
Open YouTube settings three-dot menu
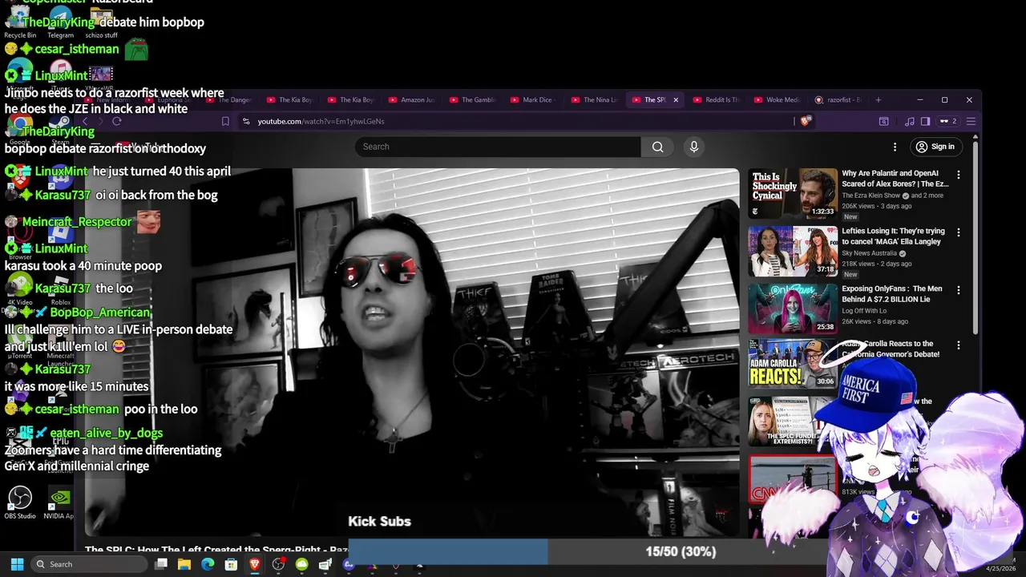click(x=895, y=147)
